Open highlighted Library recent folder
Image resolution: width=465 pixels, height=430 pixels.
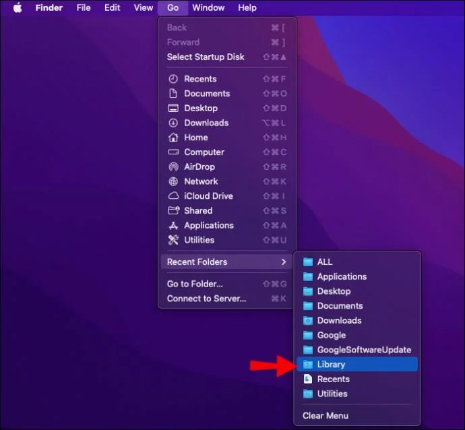pyautogui.click(x=357, y=364)
